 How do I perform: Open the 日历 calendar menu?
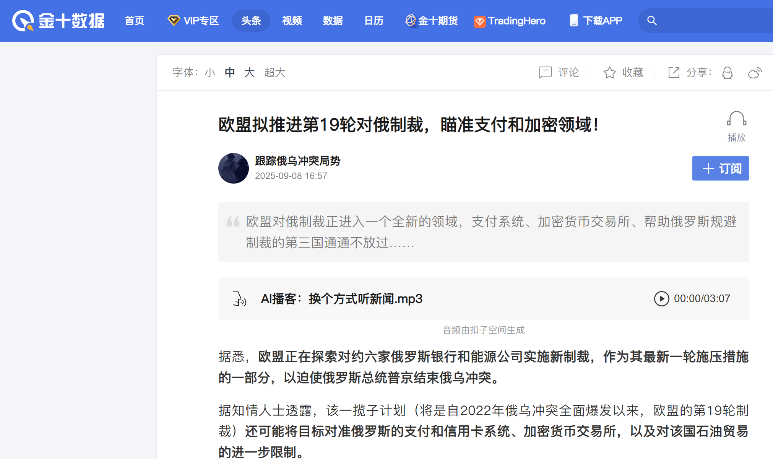[x=374, y=21]
